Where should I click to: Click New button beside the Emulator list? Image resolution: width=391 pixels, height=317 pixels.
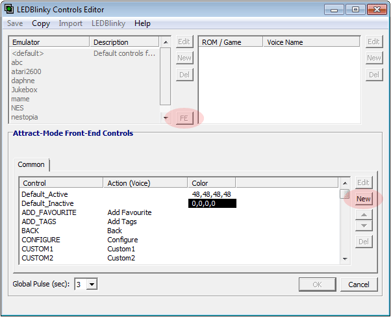pyautogui.click(x=184, y=58)
